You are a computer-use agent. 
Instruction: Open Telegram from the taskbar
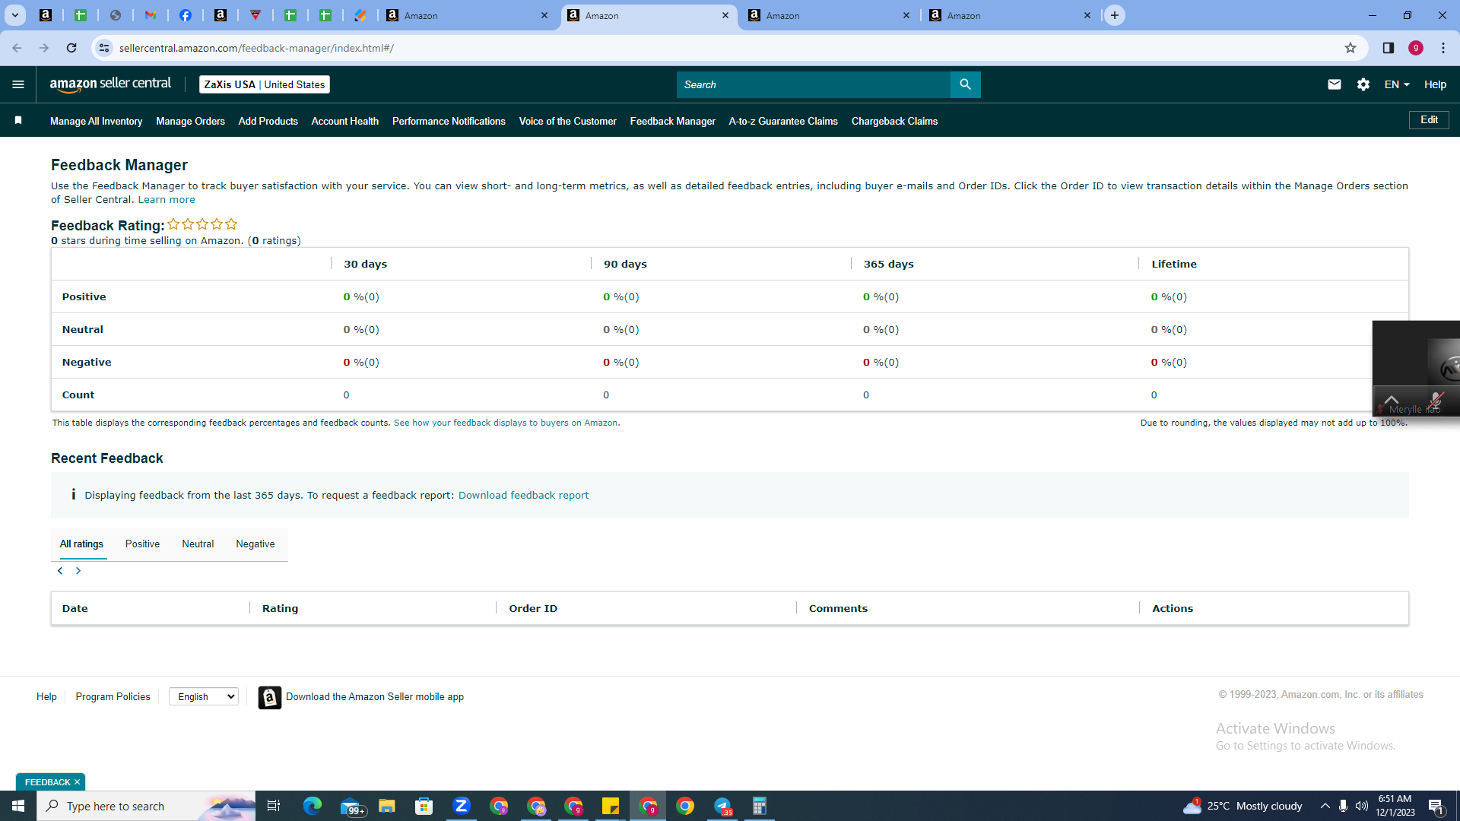pyautogui.click(x=722, y=806)
